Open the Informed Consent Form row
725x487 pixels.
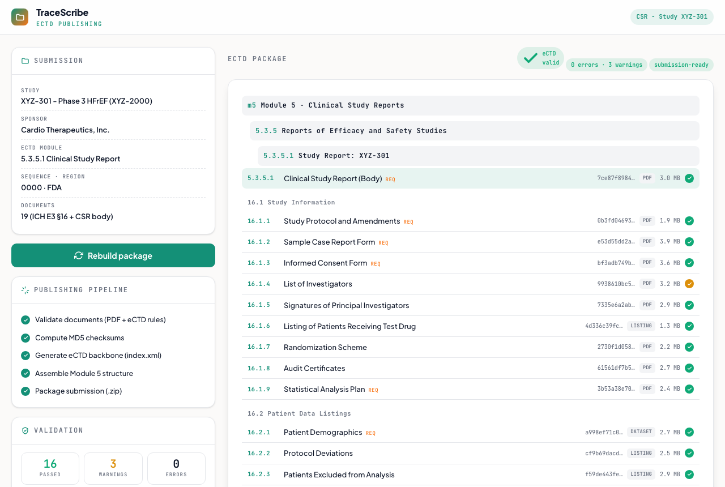[x=471, y=263]
